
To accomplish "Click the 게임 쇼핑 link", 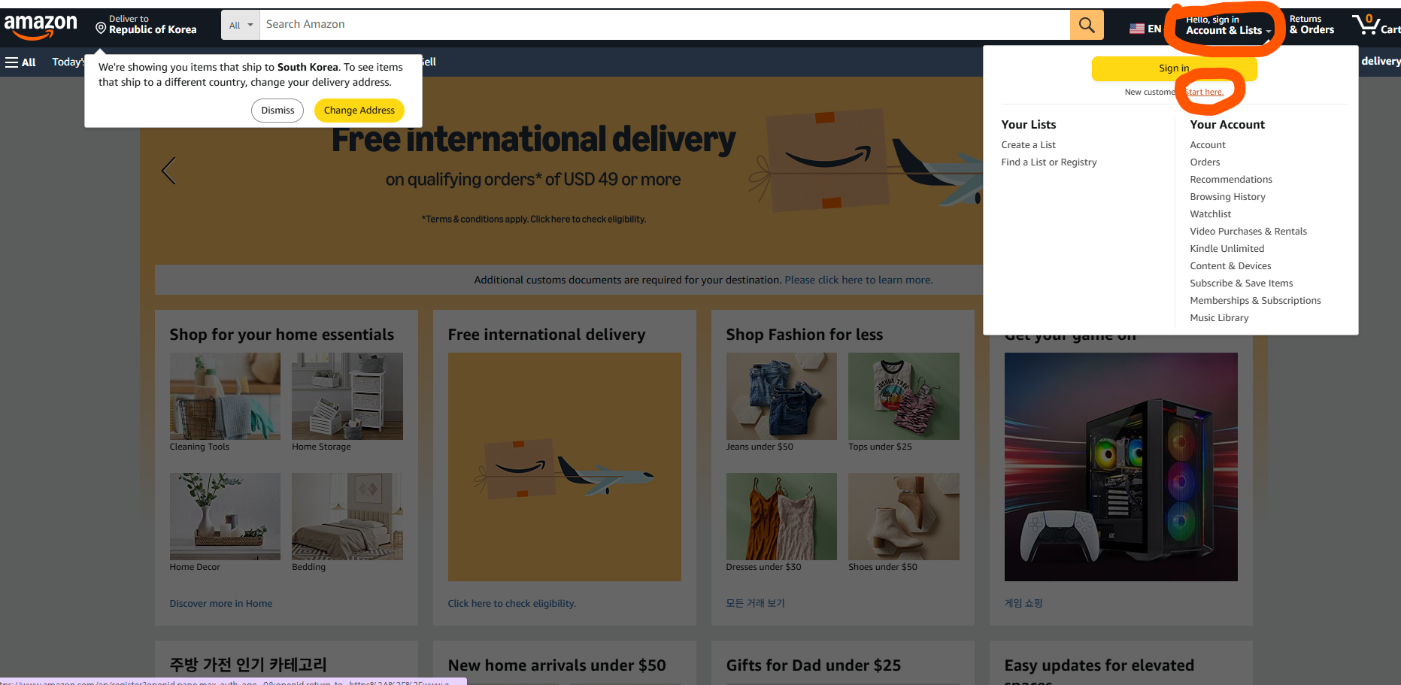I will pos(1023,603).
